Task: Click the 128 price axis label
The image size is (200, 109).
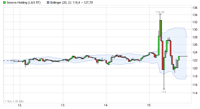Action: coord(195,37)
